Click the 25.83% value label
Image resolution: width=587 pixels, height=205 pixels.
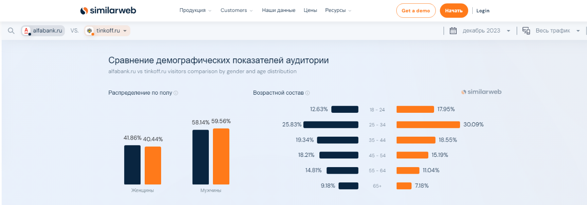[292, 124]
